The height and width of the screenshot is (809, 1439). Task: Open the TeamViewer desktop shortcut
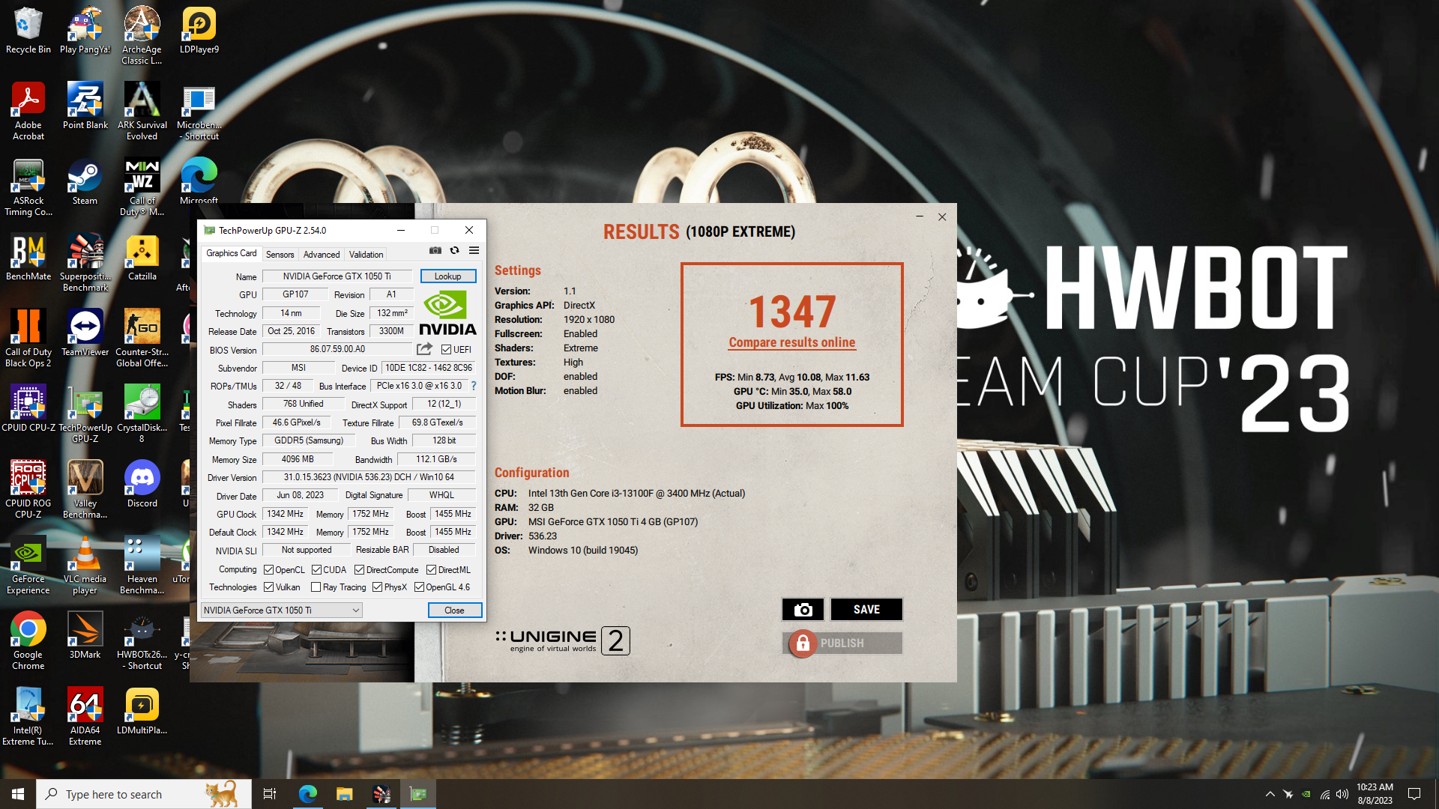(85, 333)
